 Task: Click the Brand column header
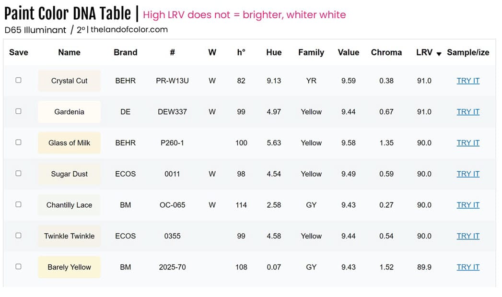(125, 53)
